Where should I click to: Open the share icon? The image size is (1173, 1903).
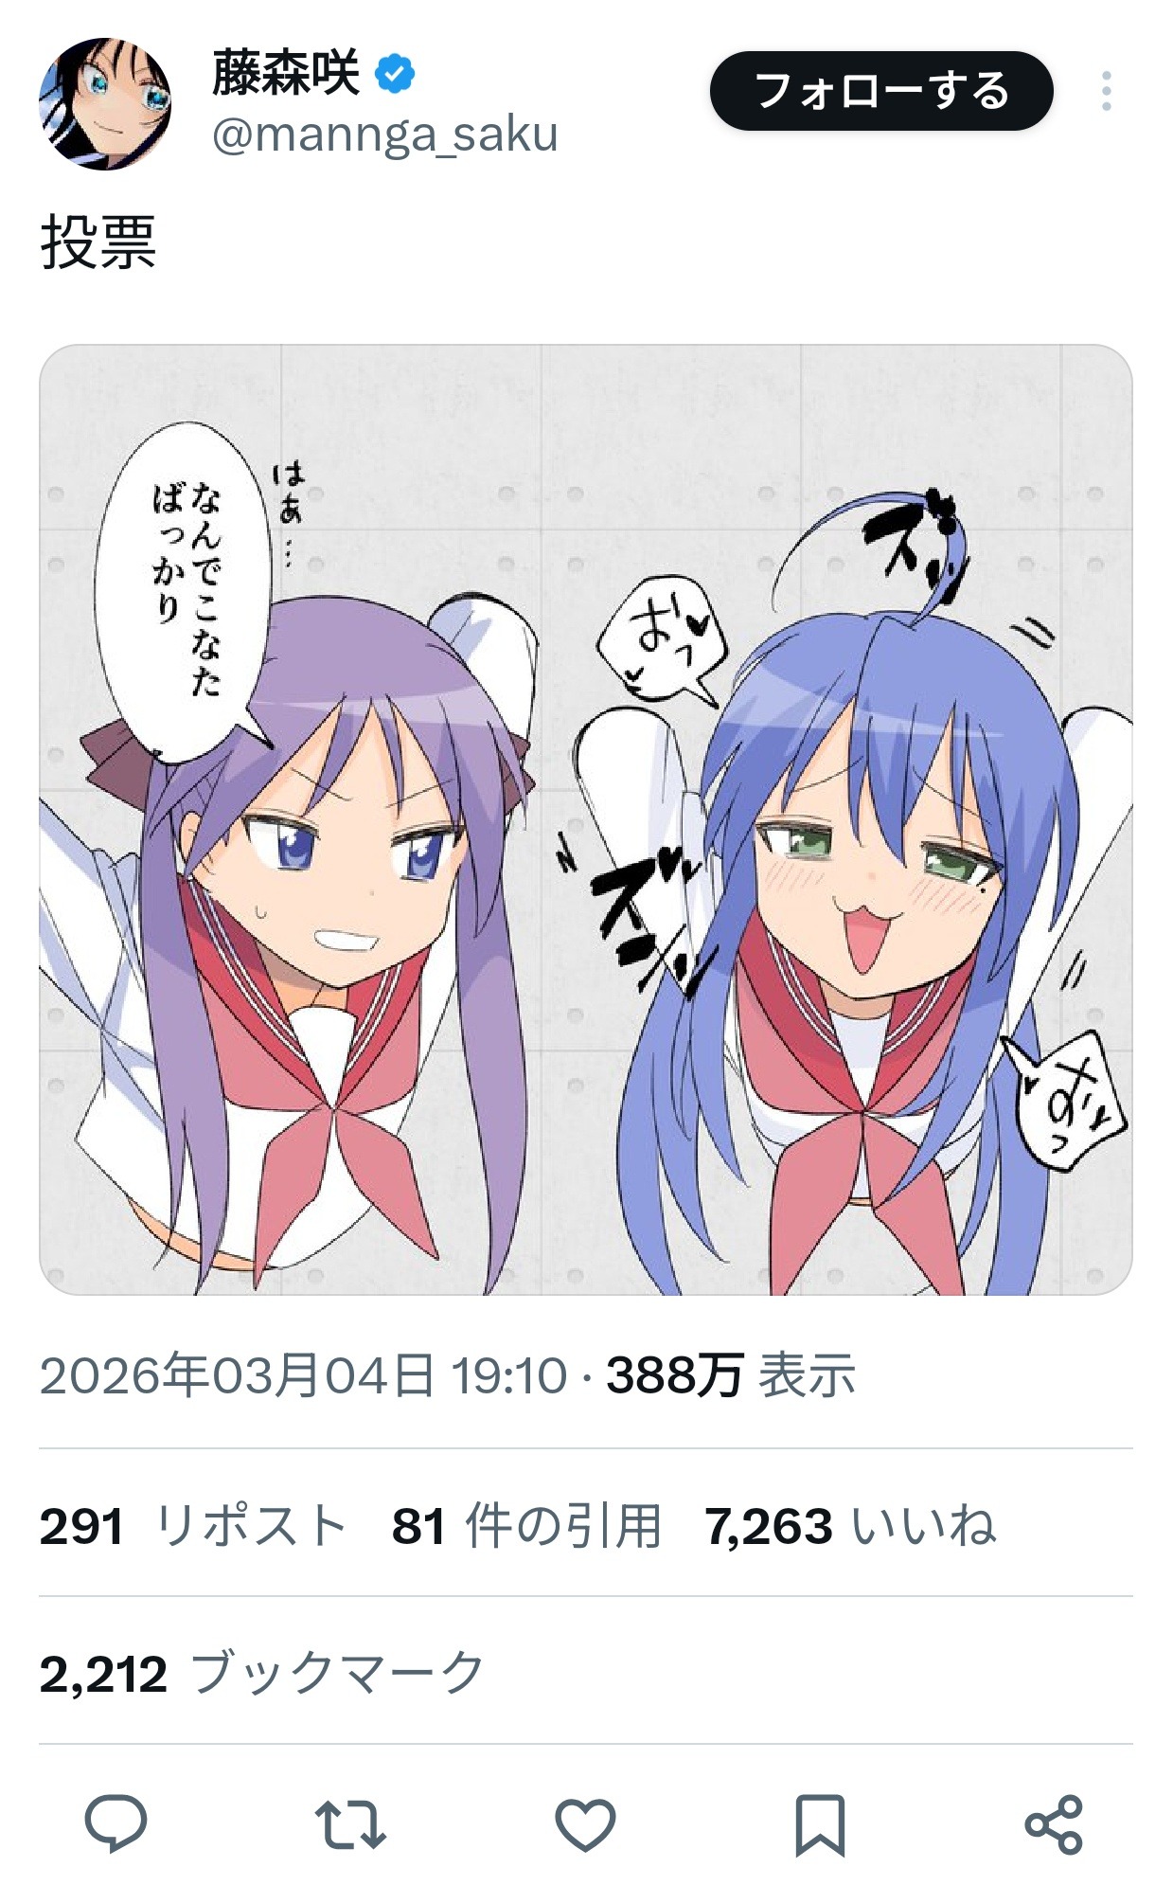tap(1054, 1824)
